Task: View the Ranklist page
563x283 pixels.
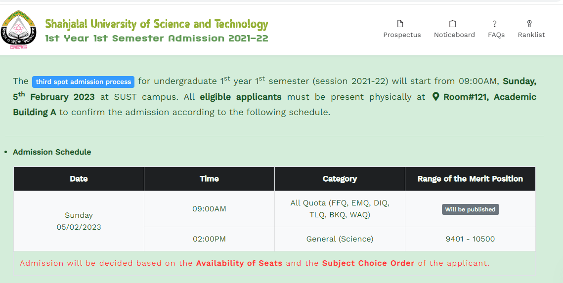Action: coord(531,30)
